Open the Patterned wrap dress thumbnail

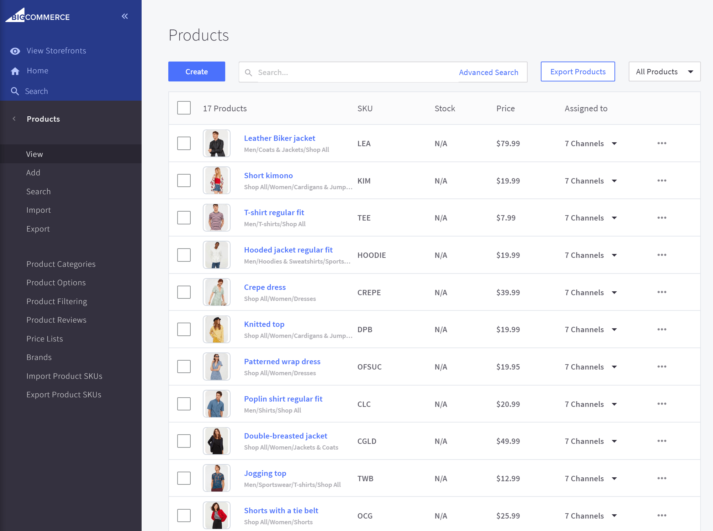tap(216, 366)
